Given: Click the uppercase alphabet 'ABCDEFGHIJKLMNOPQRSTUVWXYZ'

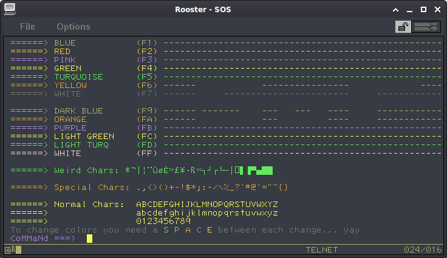Looking at the screenshot, I should click(x=207, y=205).
